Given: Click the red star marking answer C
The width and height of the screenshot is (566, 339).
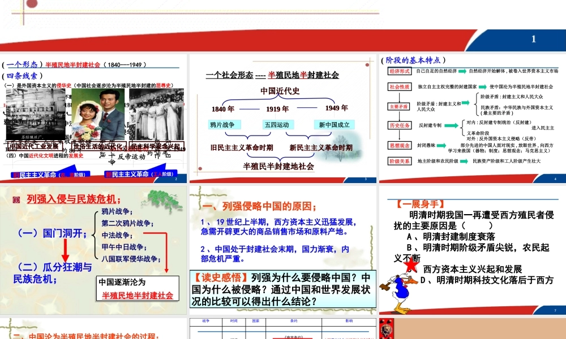Looking at the screenshot, I should [411, 266].
